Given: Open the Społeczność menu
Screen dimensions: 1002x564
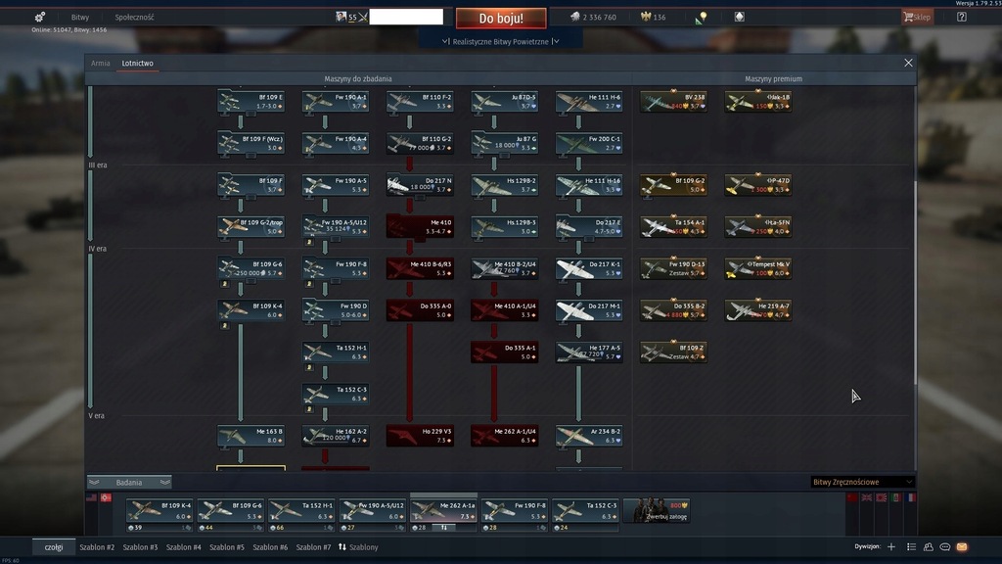Looking at the screenshot, I should 134,18.
